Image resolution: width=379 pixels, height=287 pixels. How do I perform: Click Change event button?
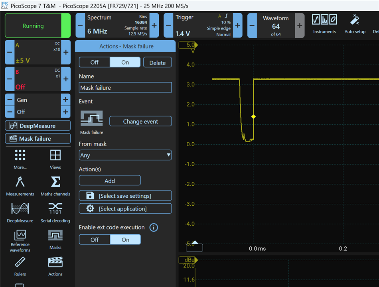click(140, 121)
